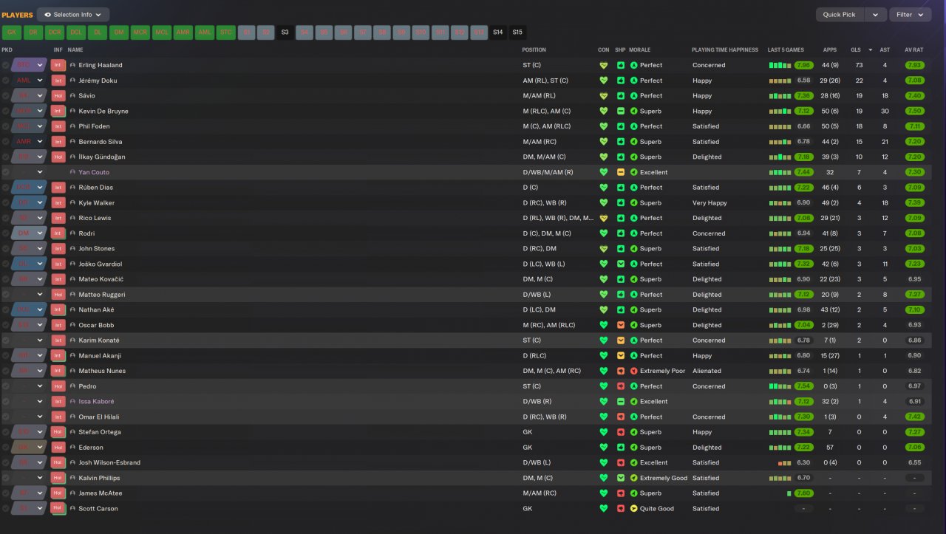Open the Selection Info dropdown
Image resolution: width=946 pixels, height=534 pixels.
pyautogui.click(x=73, y=15)
